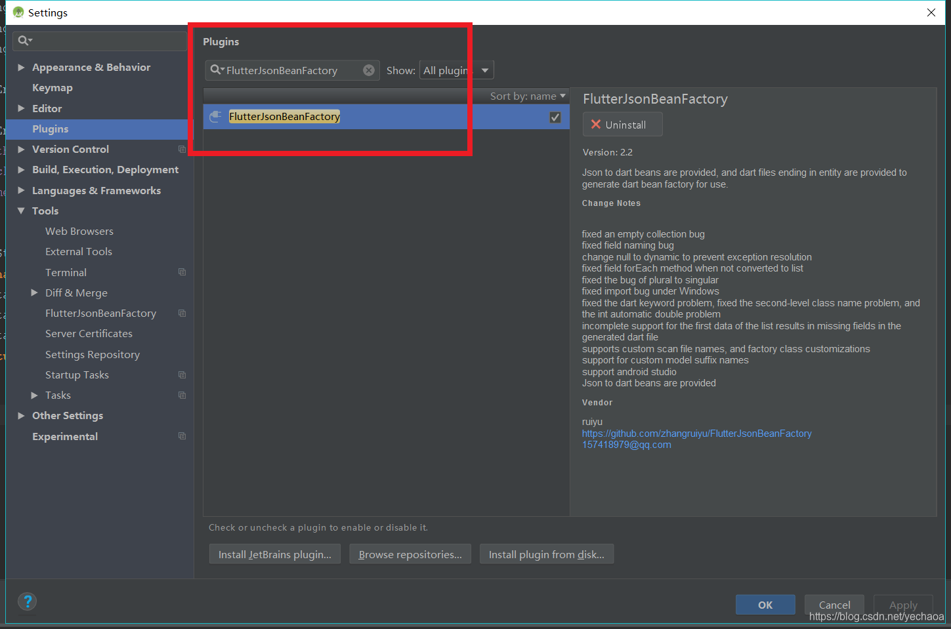951x629 pixels.
Task: Open the GitHub FlutterJsonBeanFactory link
Action: (696, 434)
